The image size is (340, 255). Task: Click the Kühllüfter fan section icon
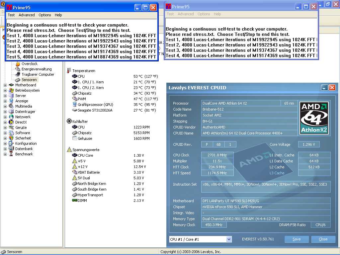(69, 121)
